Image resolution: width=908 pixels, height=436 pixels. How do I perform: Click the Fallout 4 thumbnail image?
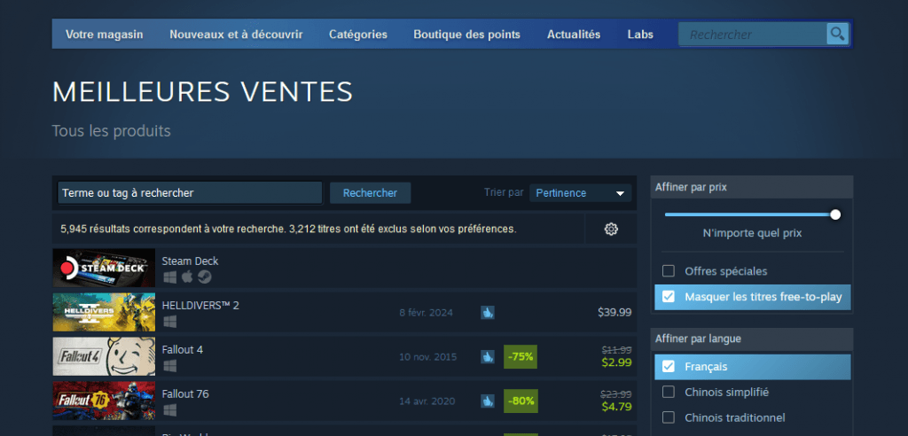click(104, 356)
